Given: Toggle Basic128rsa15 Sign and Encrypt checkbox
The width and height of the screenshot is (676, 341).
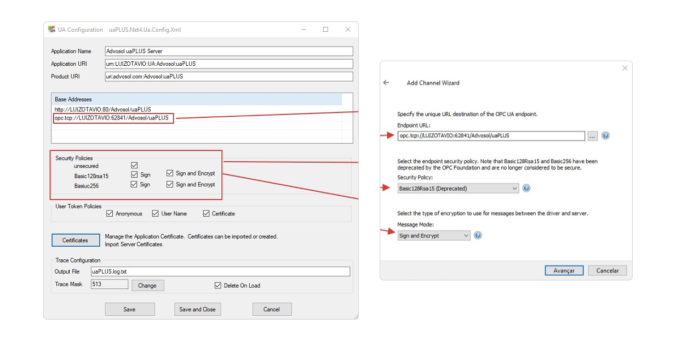Looking at the screenshot, I should pos(170,173).
